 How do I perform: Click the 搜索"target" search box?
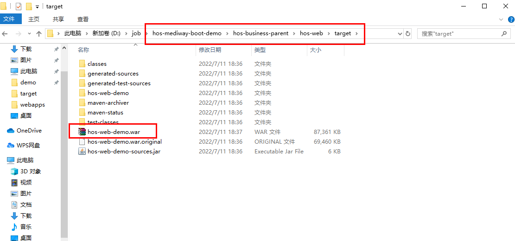[x=459, y=34]
